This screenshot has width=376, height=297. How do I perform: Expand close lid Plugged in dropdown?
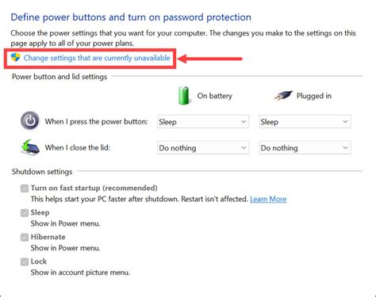point(305,148)
